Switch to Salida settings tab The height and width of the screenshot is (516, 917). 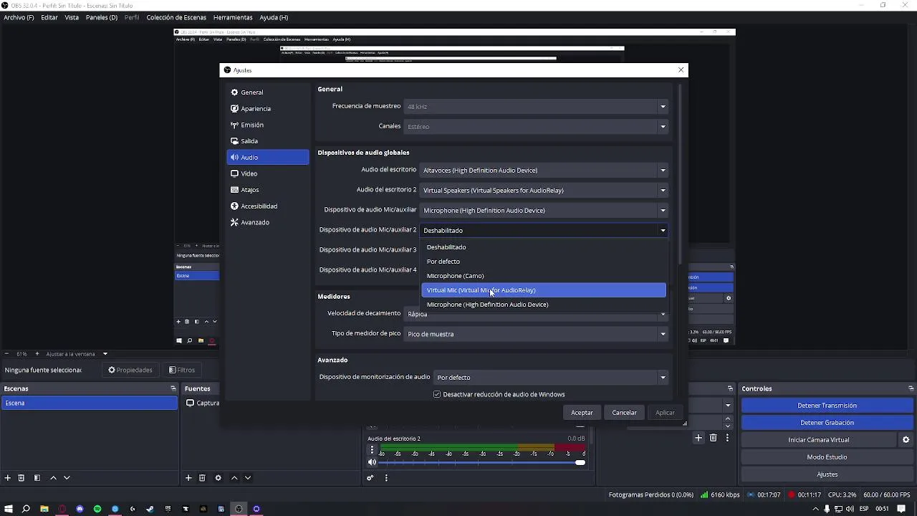(268, 141)
